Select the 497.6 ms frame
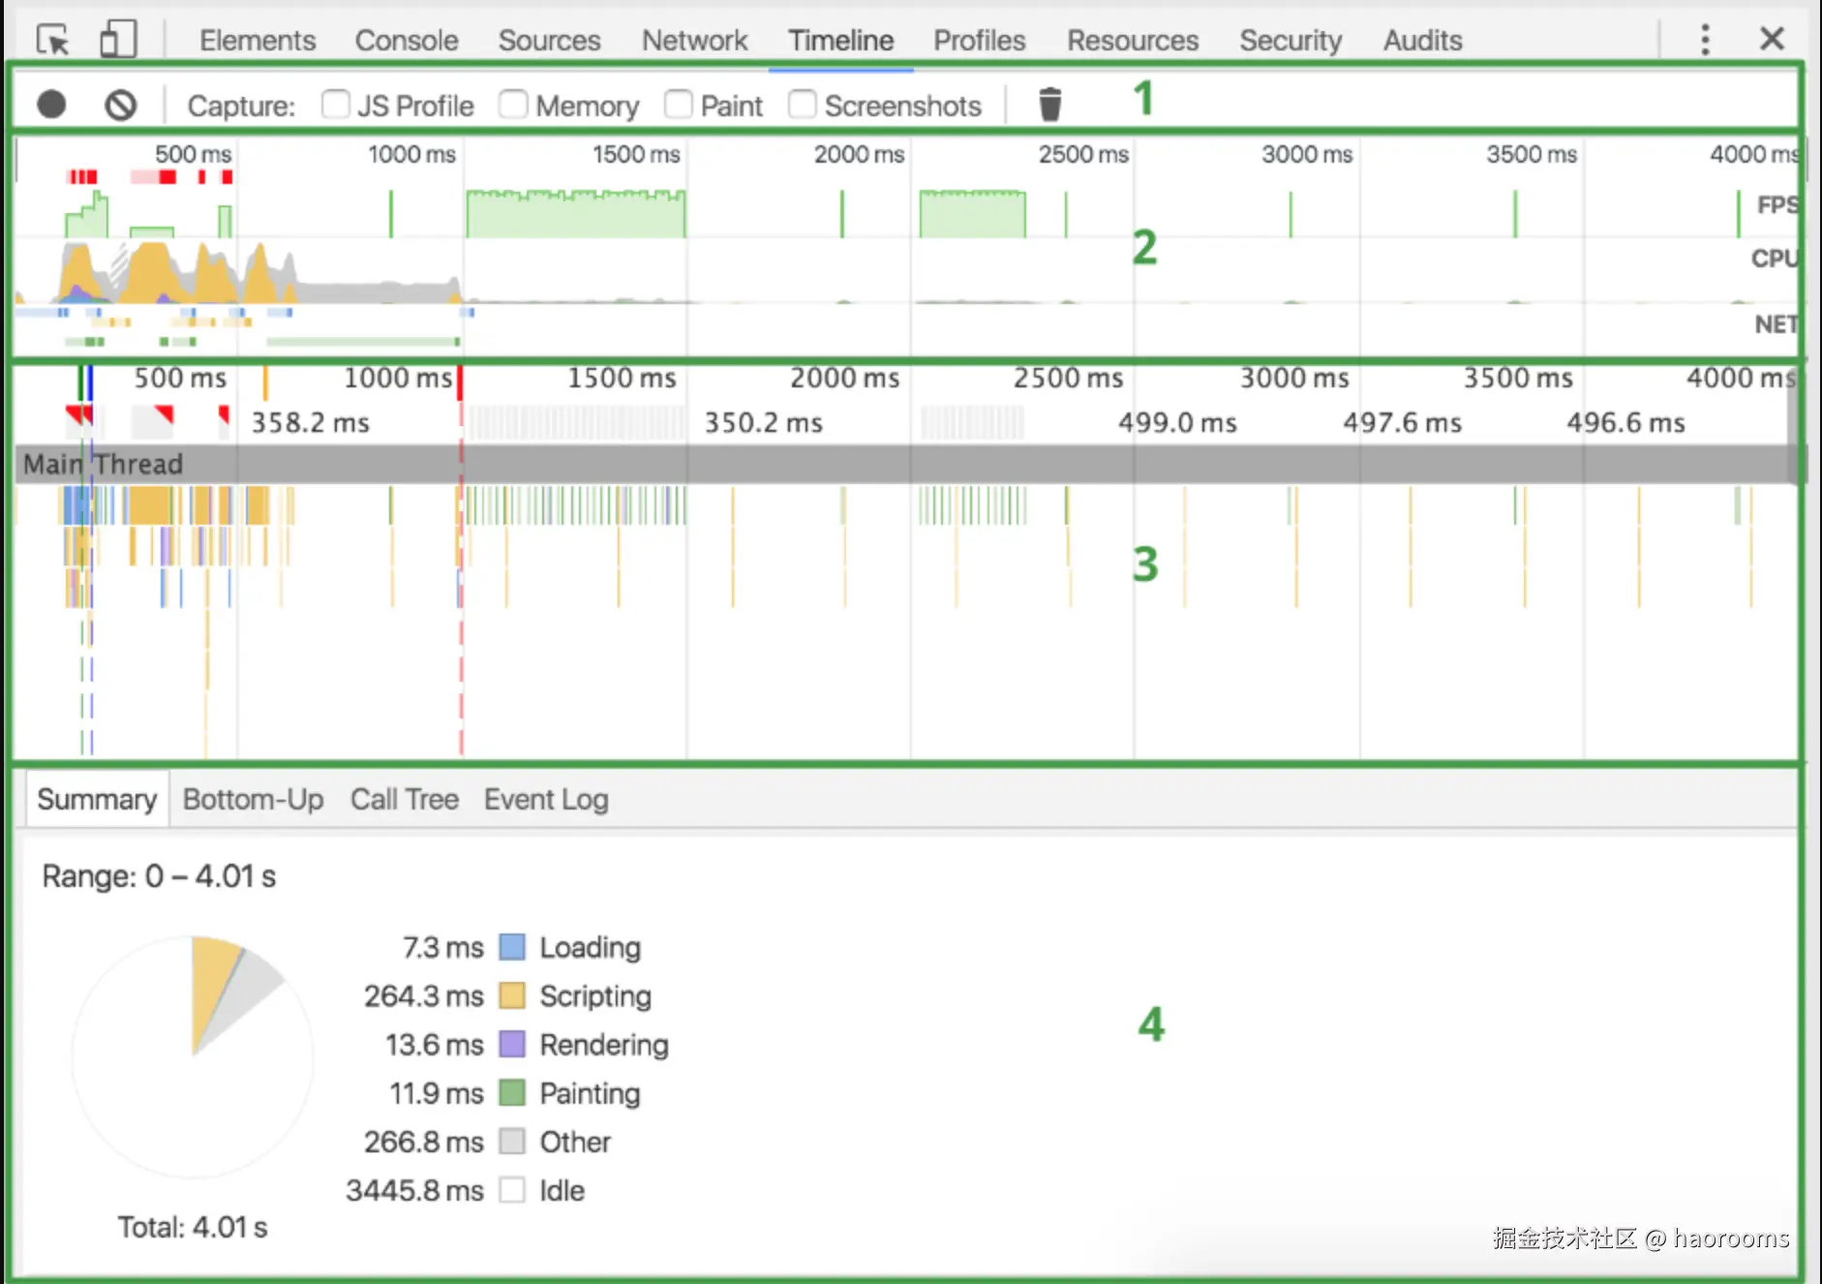This screenshot has width=1822, height=1284. (1402, 423)
